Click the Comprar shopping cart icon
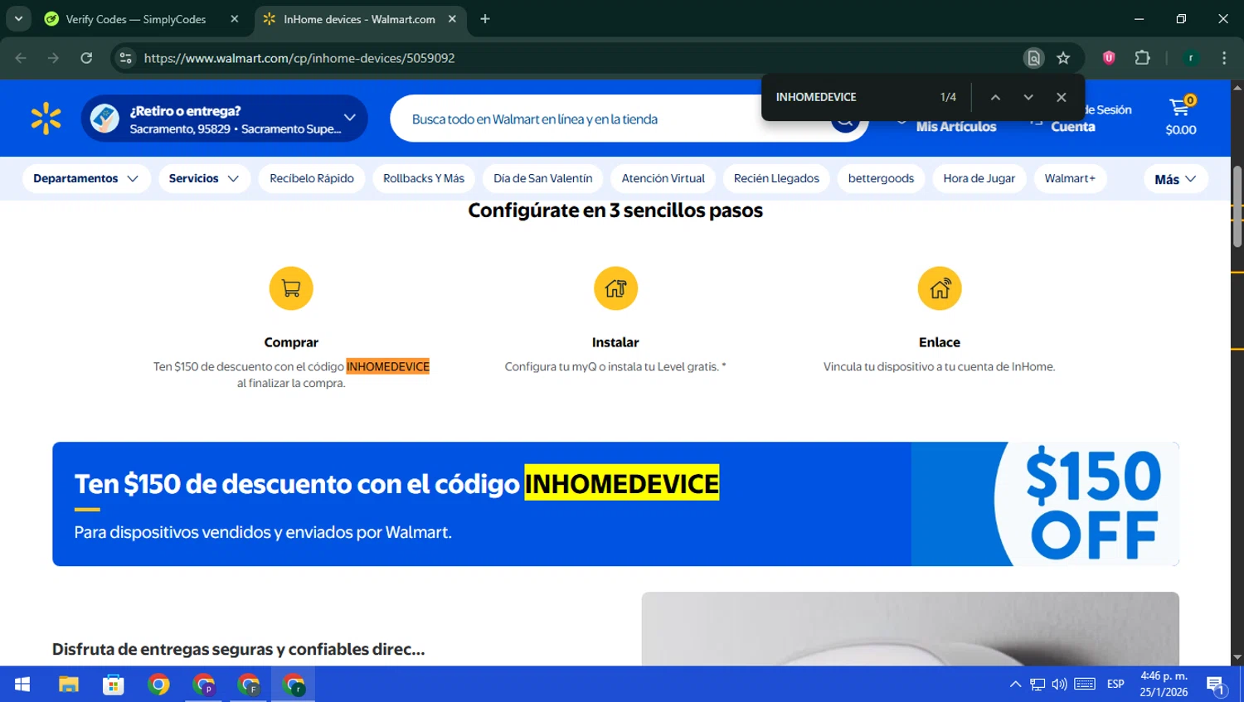Image resolution: width=1244 pixels, height=702 pixels. pos(291,288)
